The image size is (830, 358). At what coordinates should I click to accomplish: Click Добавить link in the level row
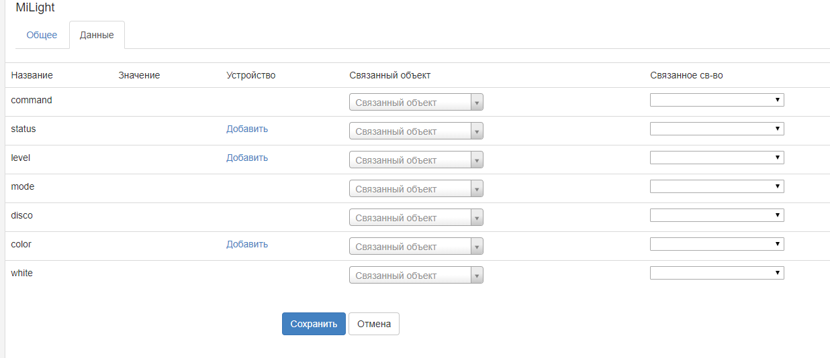tap(247, 158)
